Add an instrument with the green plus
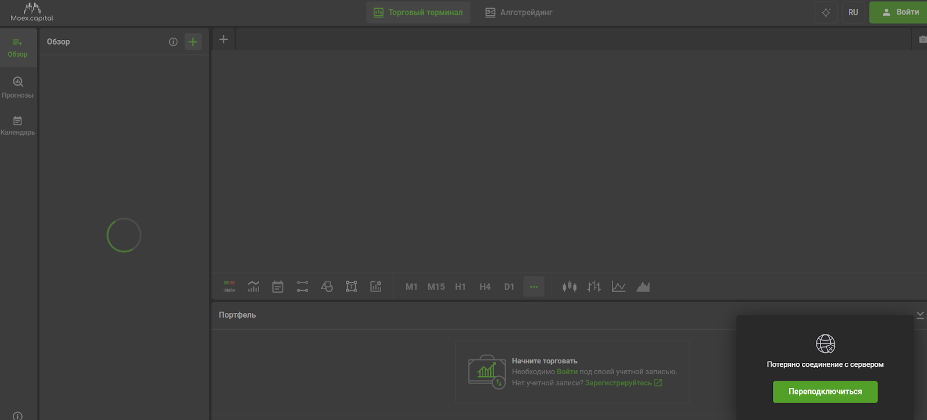 coord(193,42)
